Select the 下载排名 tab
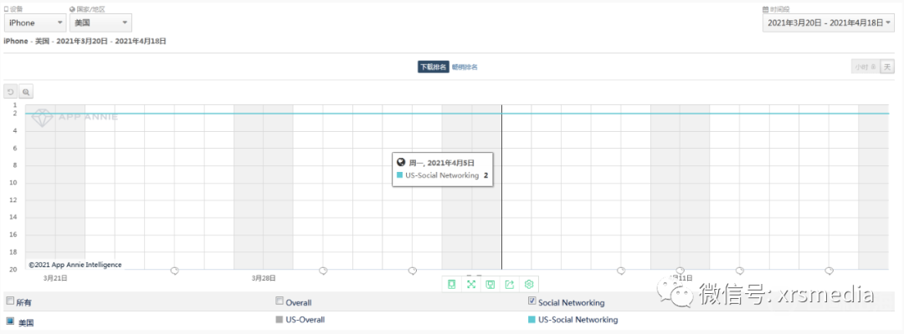 [433, 67]
